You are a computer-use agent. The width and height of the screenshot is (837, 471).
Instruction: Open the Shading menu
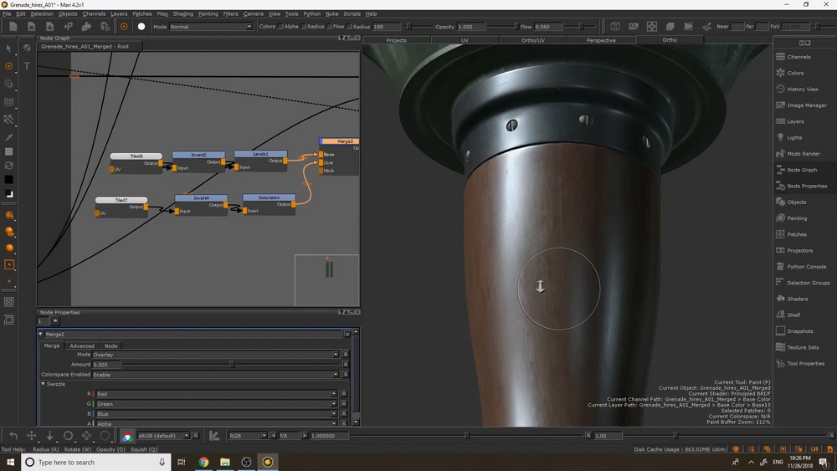point(183,14)
